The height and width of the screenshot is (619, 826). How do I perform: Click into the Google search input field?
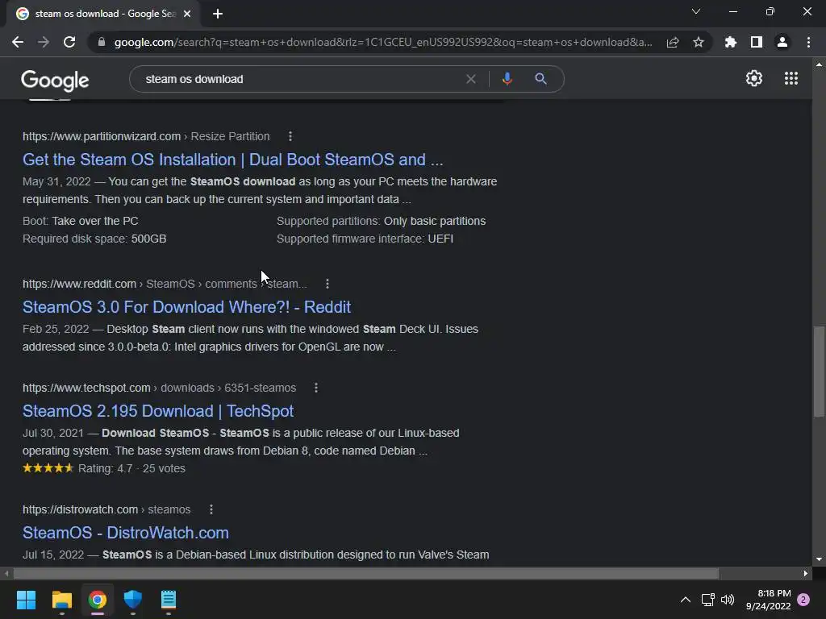(300, 79)
